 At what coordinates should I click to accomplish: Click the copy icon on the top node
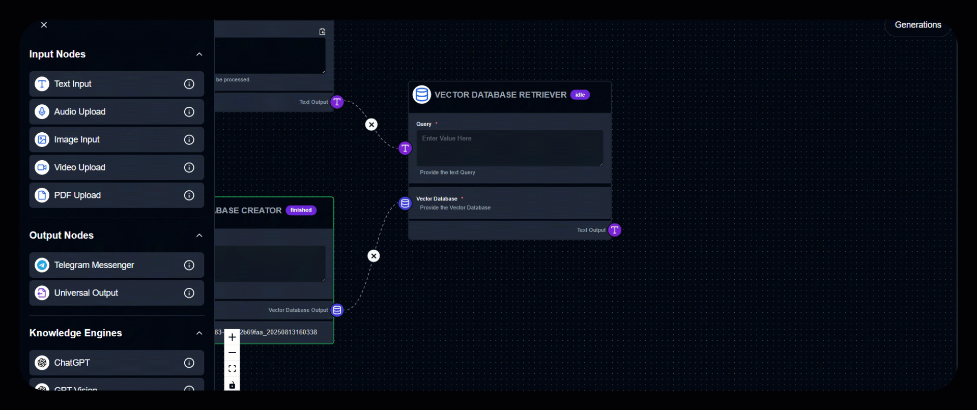(x=322, y=32)
